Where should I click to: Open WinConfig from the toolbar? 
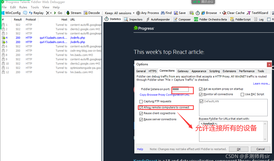point(11,13)
